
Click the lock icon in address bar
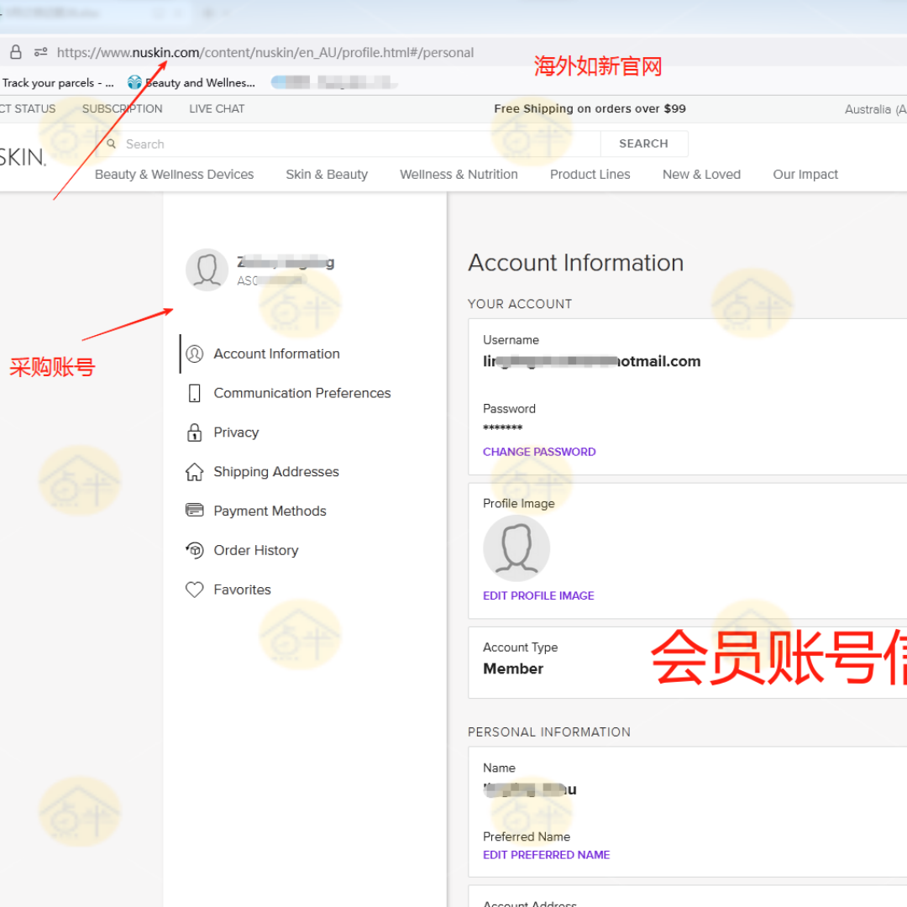16,52
